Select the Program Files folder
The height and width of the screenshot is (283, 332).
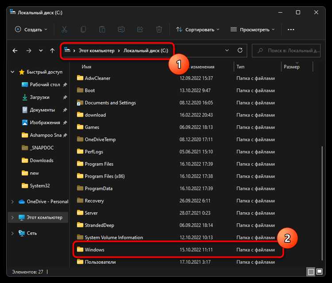coord(178,164)
